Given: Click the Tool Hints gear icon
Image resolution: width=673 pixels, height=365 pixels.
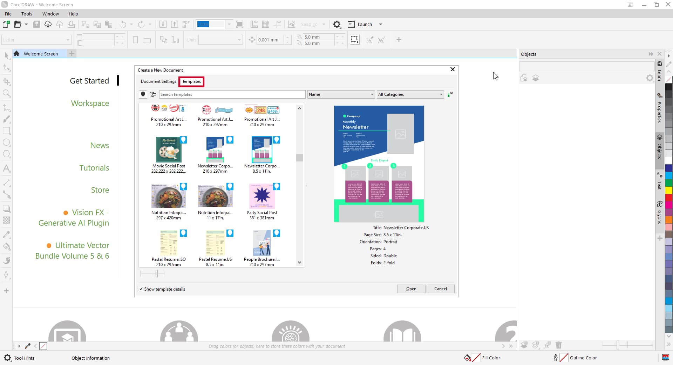Looking at the screenshot, I should coord(7,358).
